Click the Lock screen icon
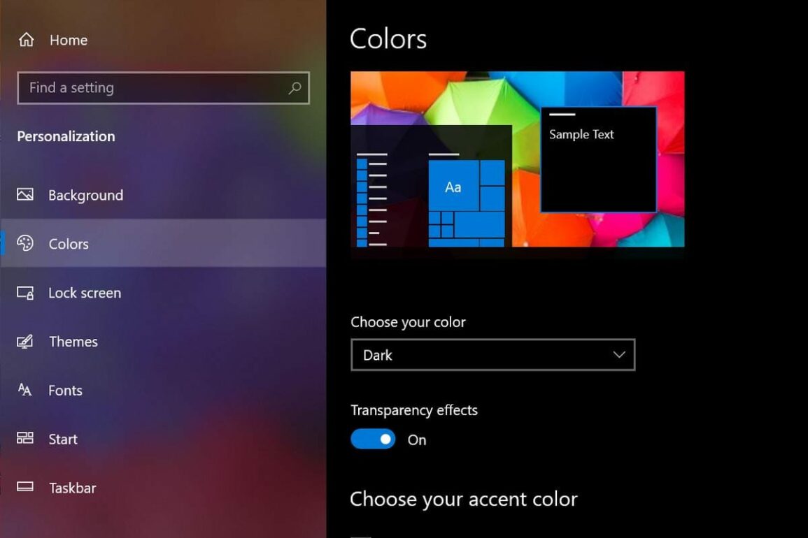The image size is (808, 538). click(25, 293)
